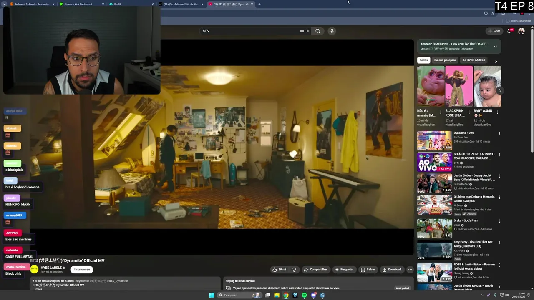Open a new browser tab
The image size is (534, 300).
259,4
